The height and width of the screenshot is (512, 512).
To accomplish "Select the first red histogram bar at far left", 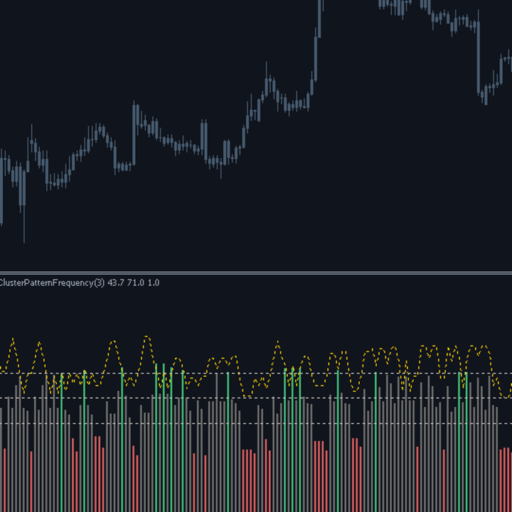I will click(4, 480).
